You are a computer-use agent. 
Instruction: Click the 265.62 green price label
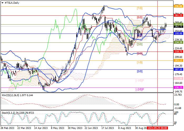[178, 24]
